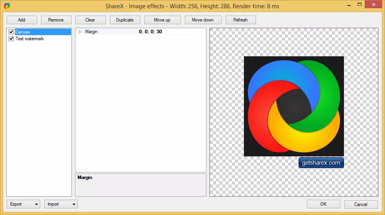Cancel the image effects dialog
Screen dimensions: 385x215
click(x=361, y=204)
